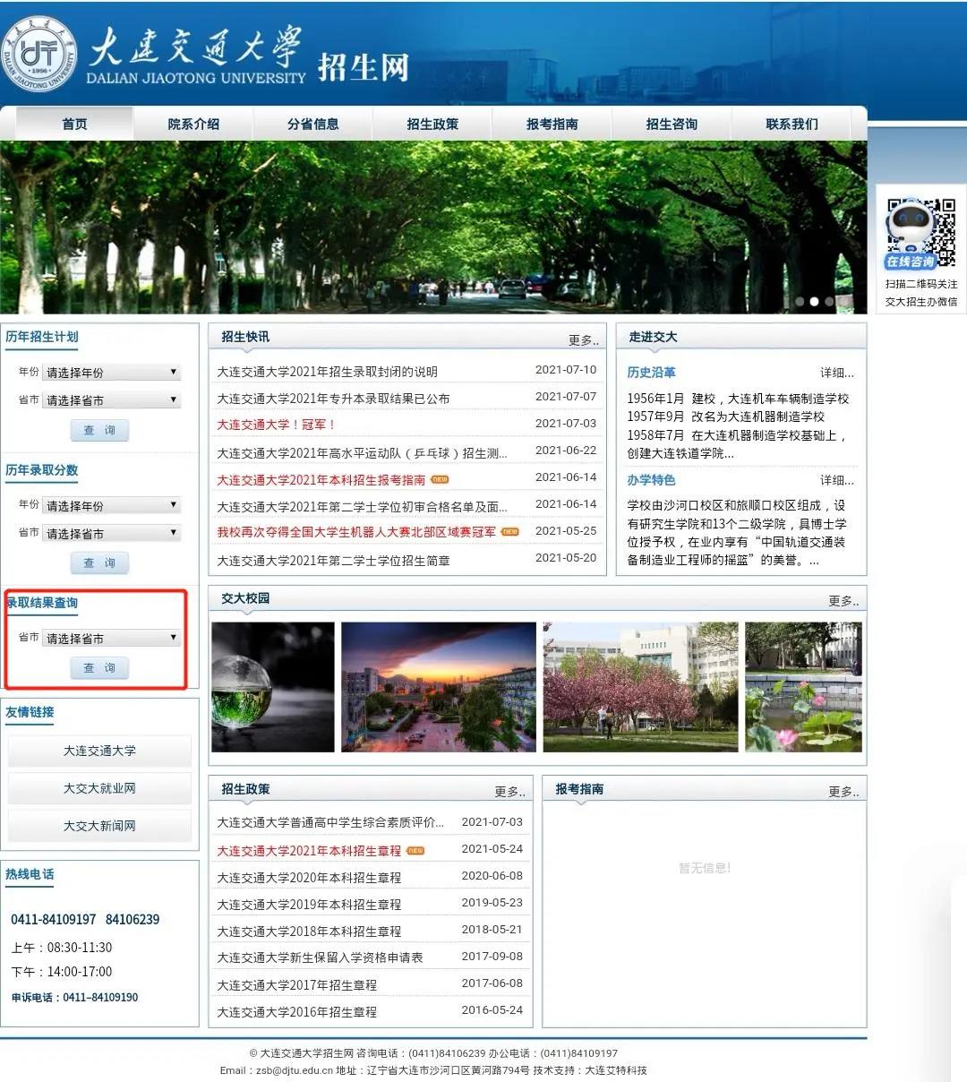The height and width of the screenshot is (1082, 967).
Task: Open 2020年本科招生章程 policy
Action: (309, 878)
